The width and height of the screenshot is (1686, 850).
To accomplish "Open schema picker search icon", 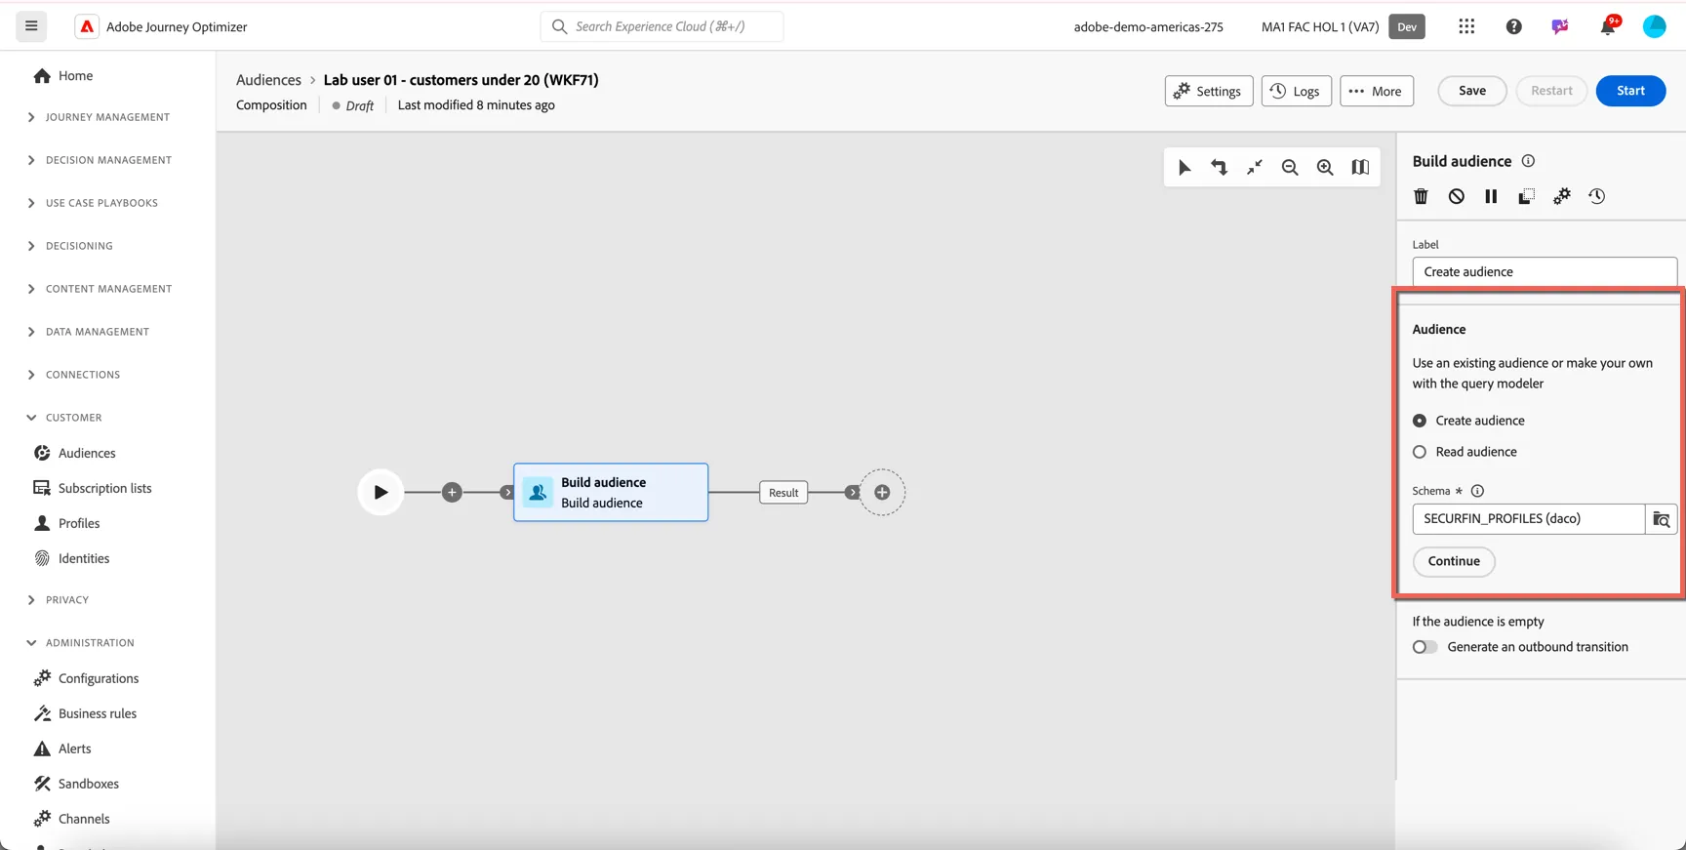I will pyautogui.click(x=1661, y=519).
